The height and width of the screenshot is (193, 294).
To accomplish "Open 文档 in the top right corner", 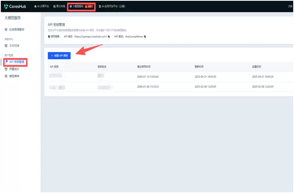I will [x=290, y=7].
